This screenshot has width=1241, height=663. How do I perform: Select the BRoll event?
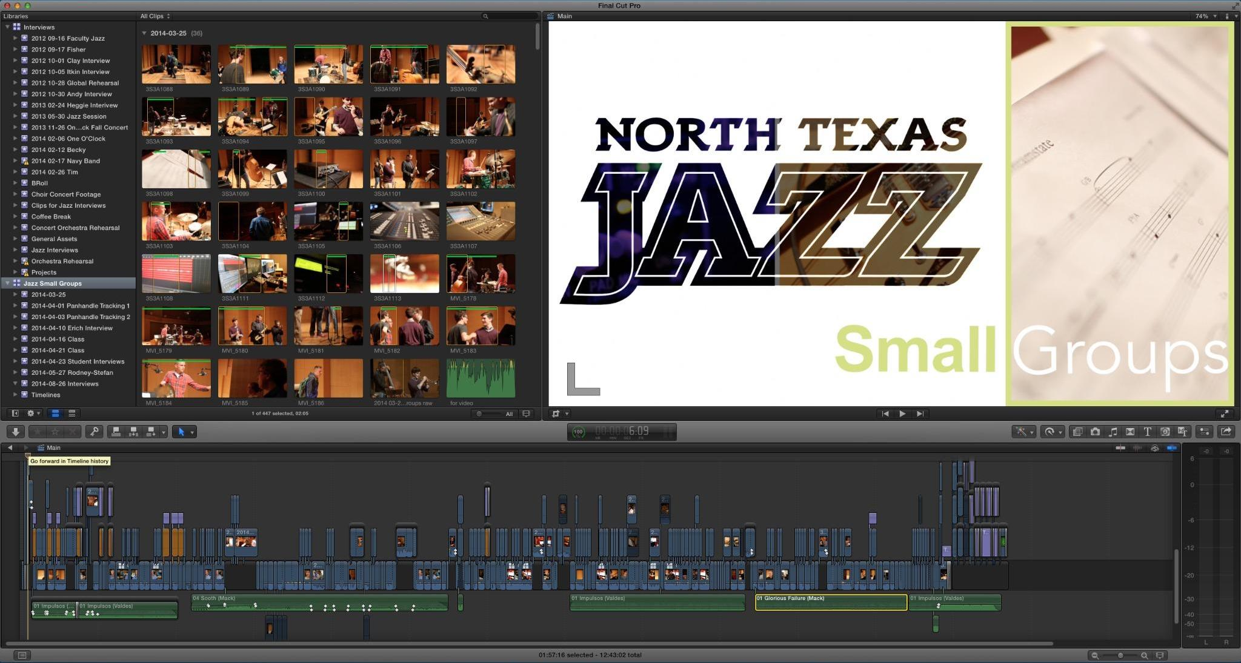click(x=39, y=183)
